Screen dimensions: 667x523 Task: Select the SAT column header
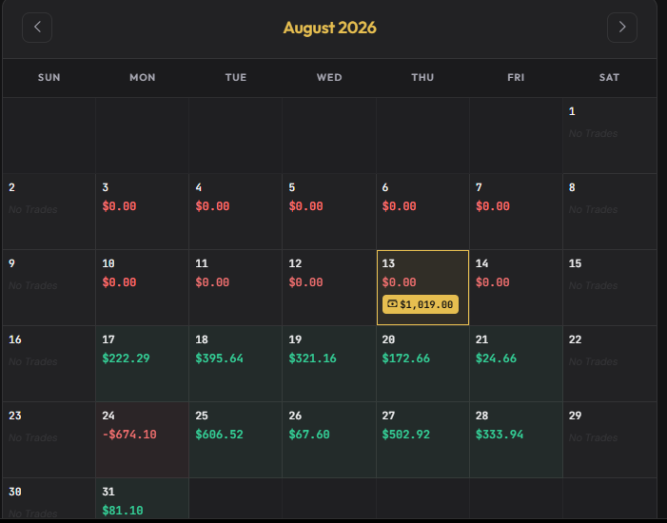click(609, 77)
